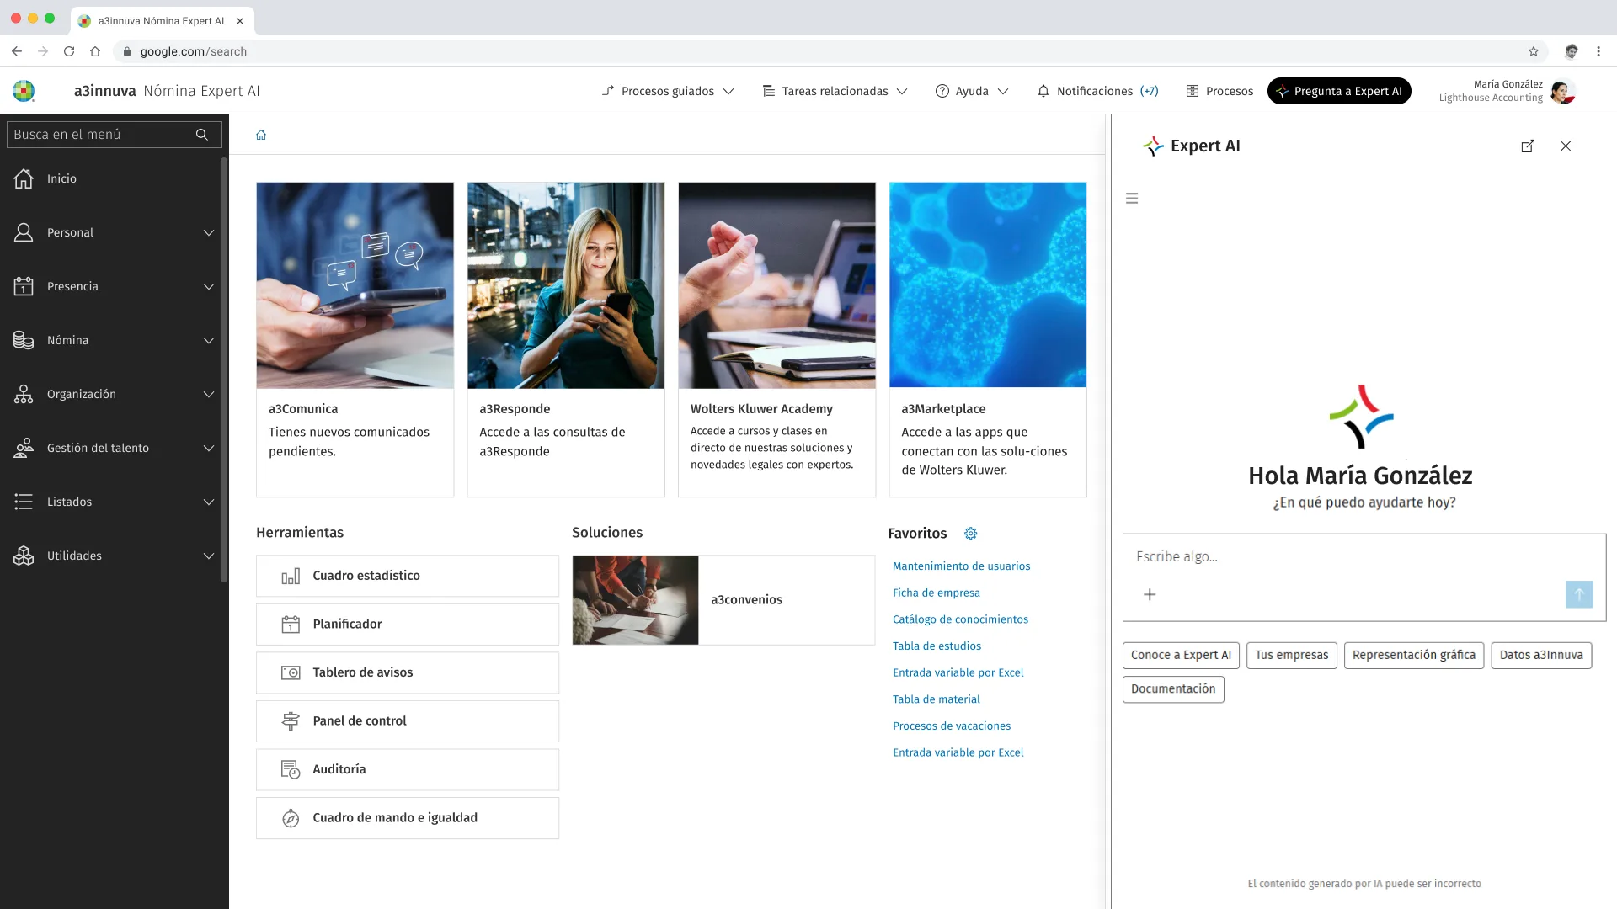Image resolution: width=1617 pixels, height=909 pixels.
Task: Click the Pregunta a Expert AI button
Action: [x=1339, y=91]
